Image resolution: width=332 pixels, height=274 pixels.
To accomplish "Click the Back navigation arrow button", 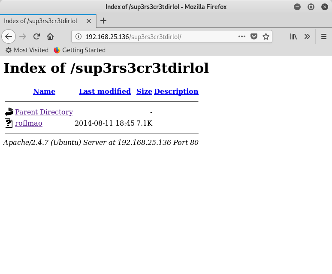I will click(9, 36).
